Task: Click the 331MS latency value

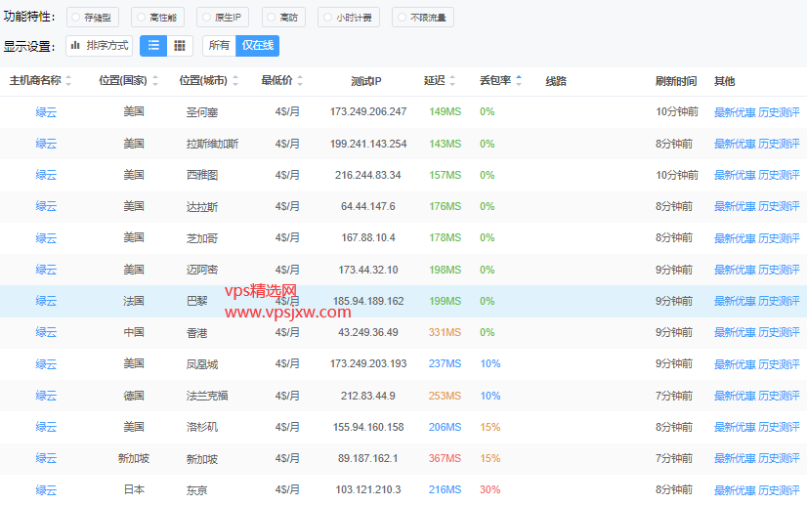Action: click(445, 332)
